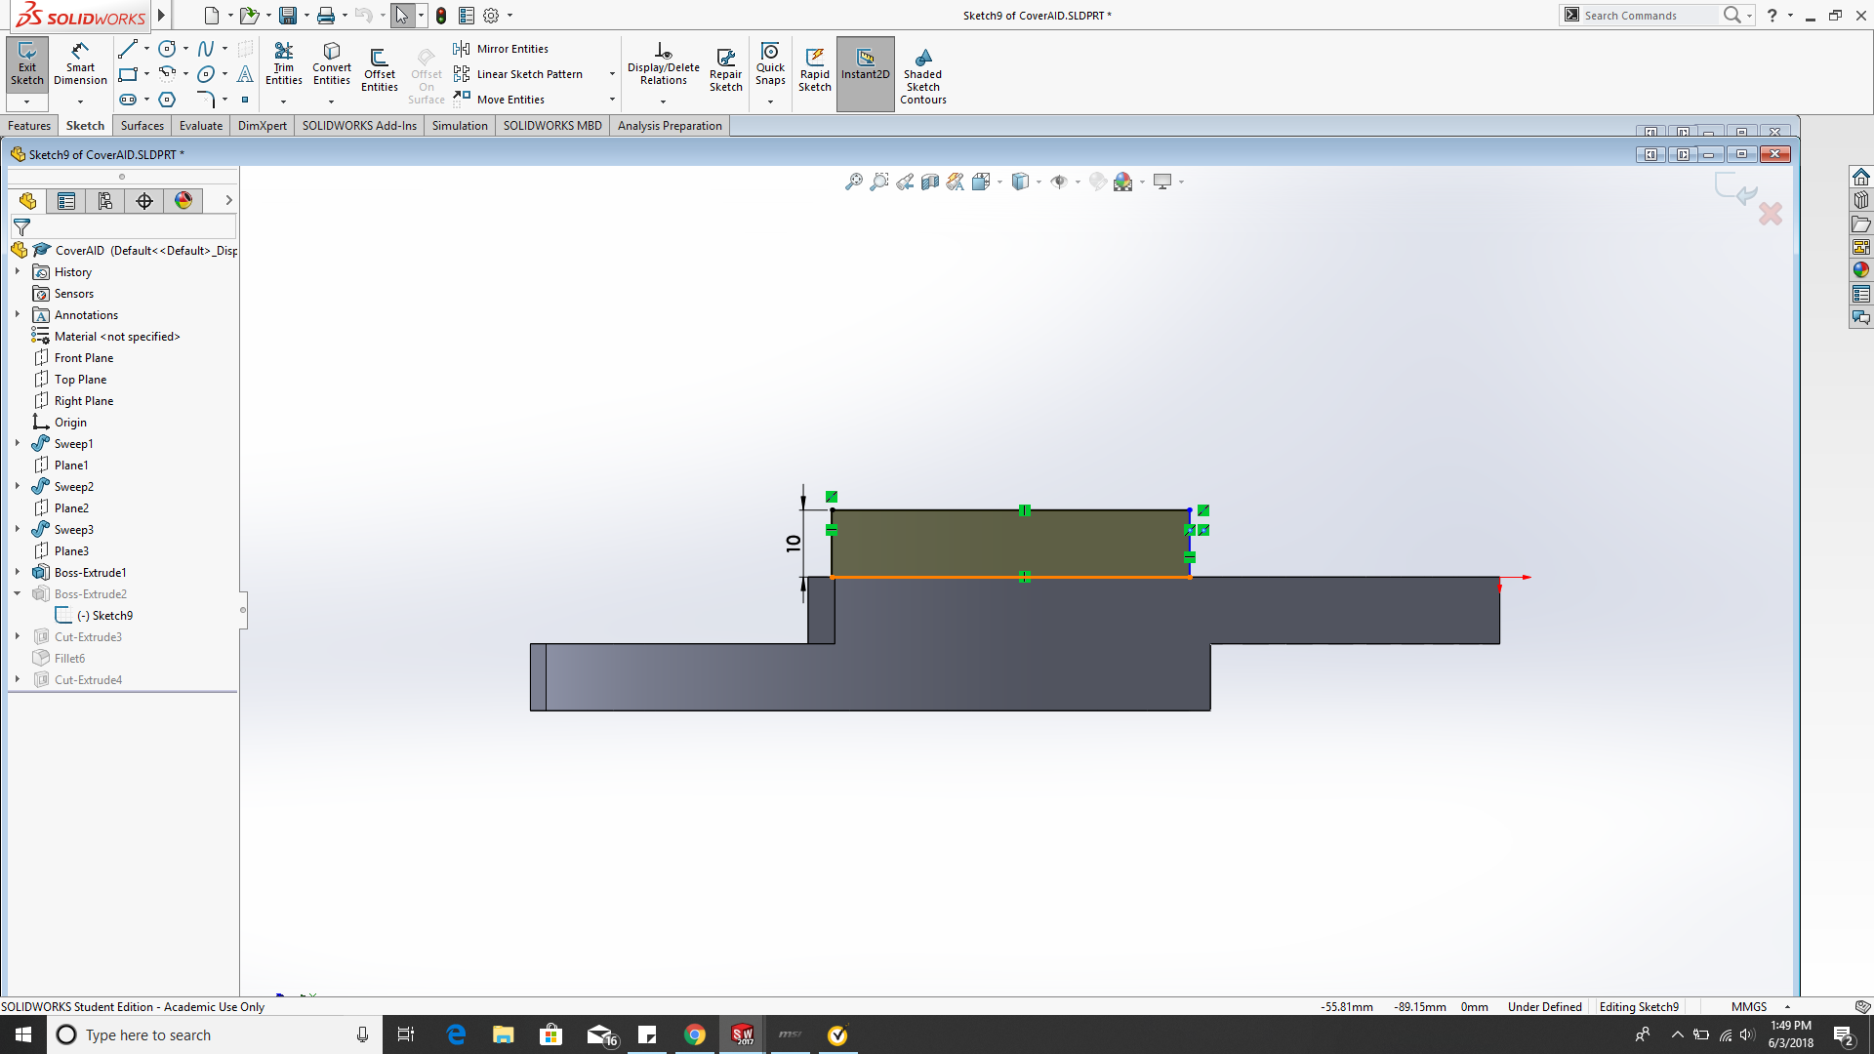This screenshot has height=1054, width=1874.
Task: Collapse Boss-Extrude2 feature
Action: 18,593
